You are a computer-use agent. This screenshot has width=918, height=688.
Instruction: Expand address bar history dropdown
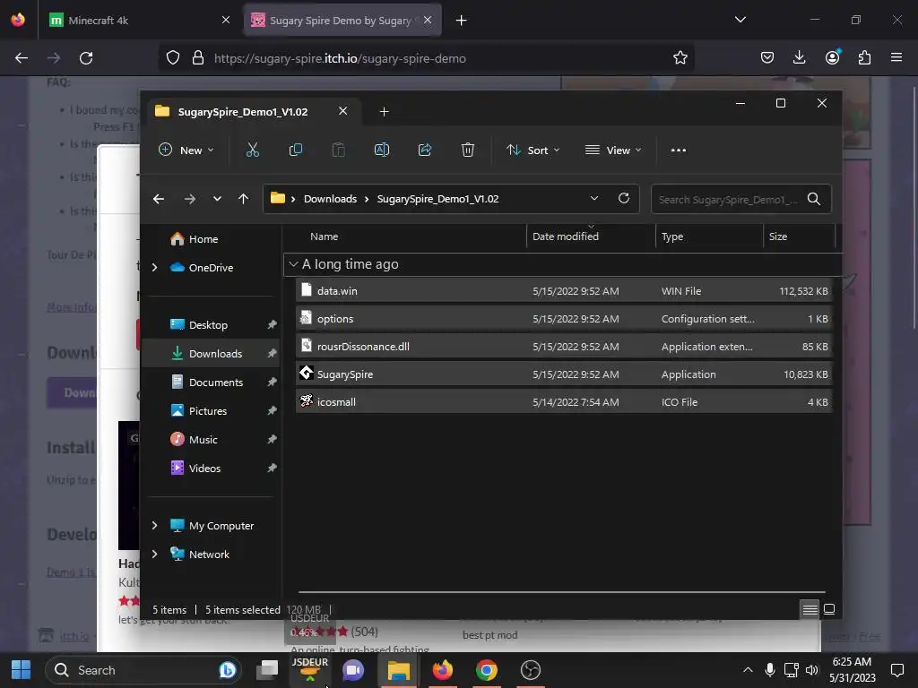594,198
